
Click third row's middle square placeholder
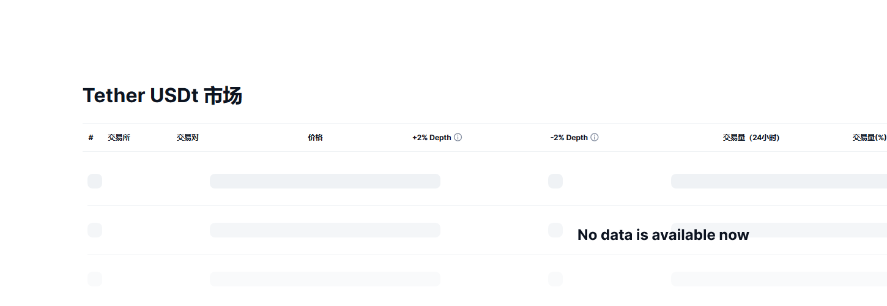[x=555, y=279]
